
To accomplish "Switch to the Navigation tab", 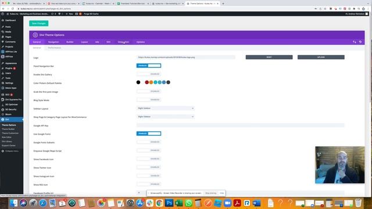I will point(53,42).
